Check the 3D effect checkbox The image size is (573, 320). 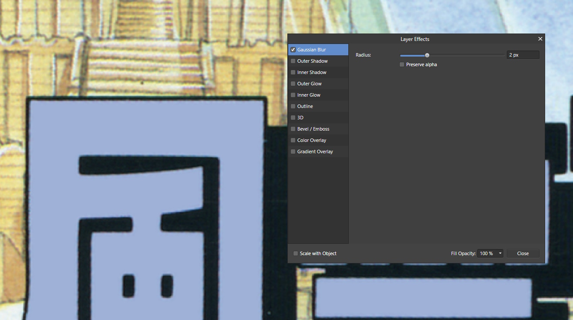(293, 118)
